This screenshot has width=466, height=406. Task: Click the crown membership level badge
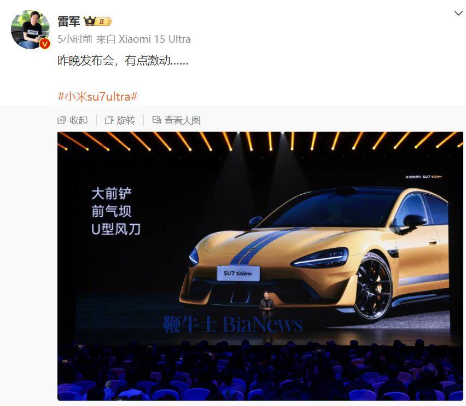97,21
